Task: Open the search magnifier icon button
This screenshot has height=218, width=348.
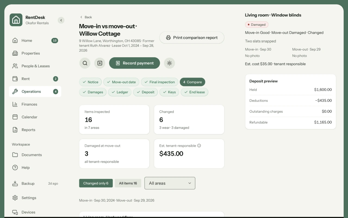Action: tap(85, 63)
